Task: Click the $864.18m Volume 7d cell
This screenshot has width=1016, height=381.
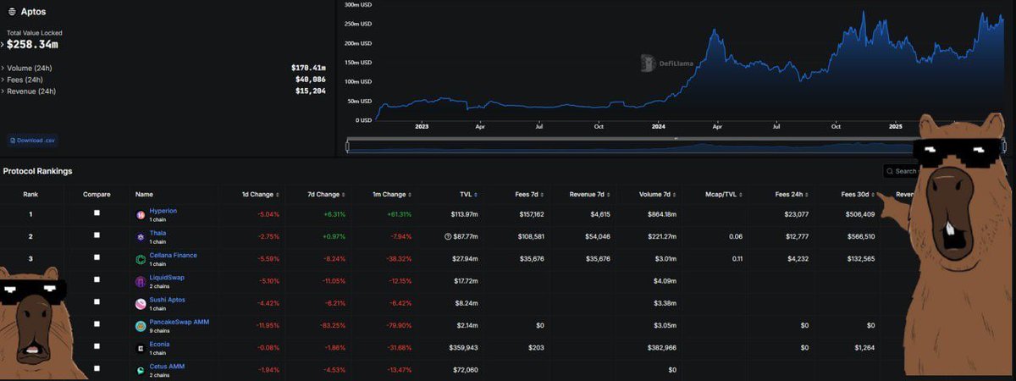Action: tap(661, 215)
